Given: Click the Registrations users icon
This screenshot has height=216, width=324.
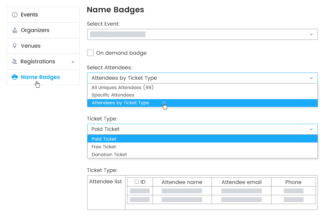Looking at the screenshot, I should pos(14,61).
